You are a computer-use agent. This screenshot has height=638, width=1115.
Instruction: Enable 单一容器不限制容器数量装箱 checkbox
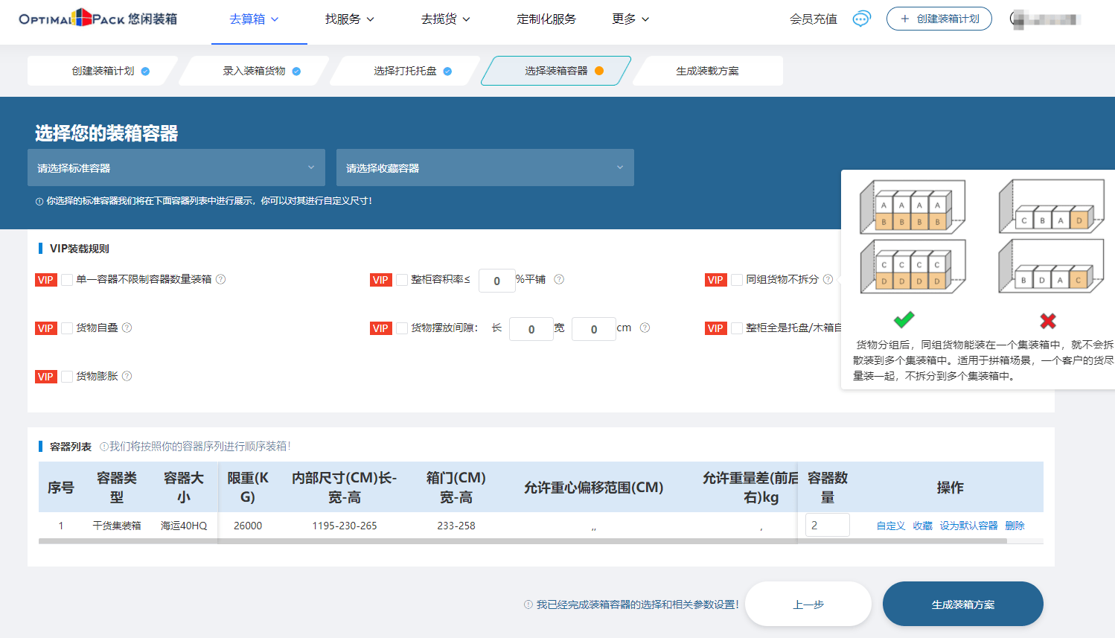67,280
